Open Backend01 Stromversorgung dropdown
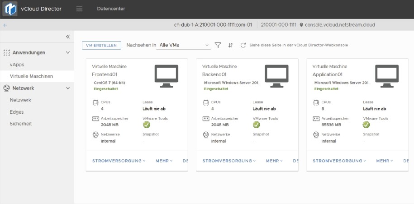 point(229,161)
